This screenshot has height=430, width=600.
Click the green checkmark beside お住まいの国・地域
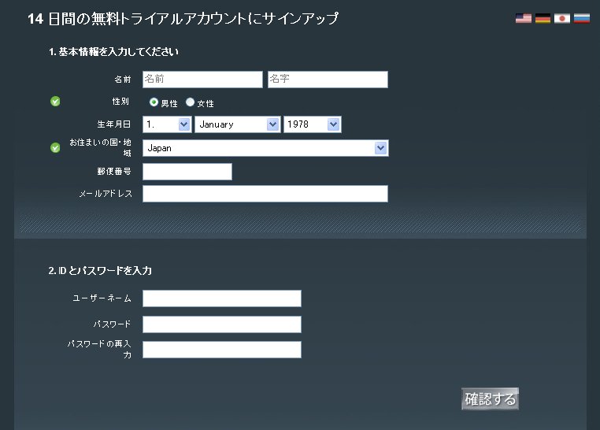click(55, 147)
